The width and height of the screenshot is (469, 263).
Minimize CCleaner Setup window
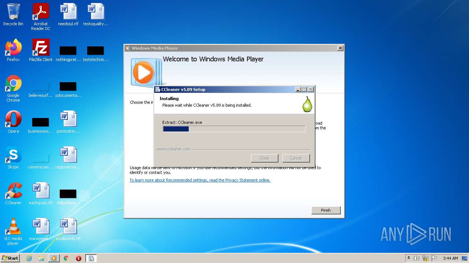click(x=298, y=89)
